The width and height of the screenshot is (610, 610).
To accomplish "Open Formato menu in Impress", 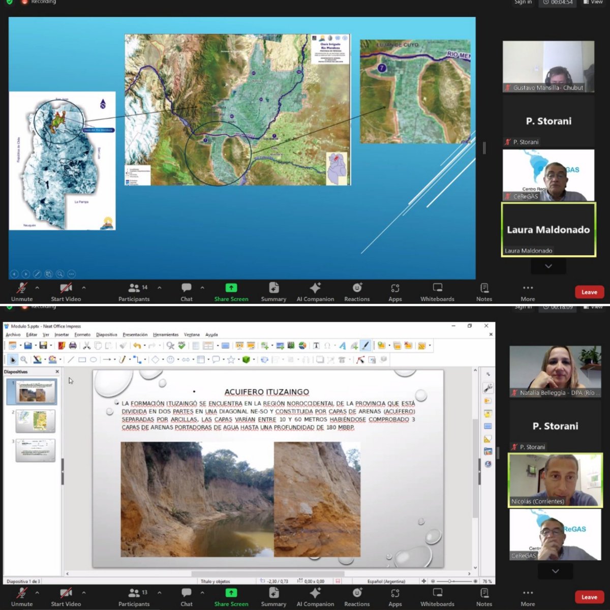I will 82,334.
